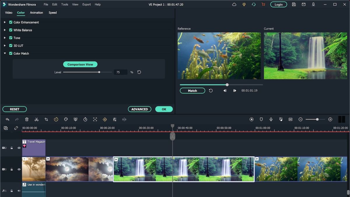Click the lightbulb tips icon
Viewport: 350px width, 197px height.
click(x=244, y=4)
